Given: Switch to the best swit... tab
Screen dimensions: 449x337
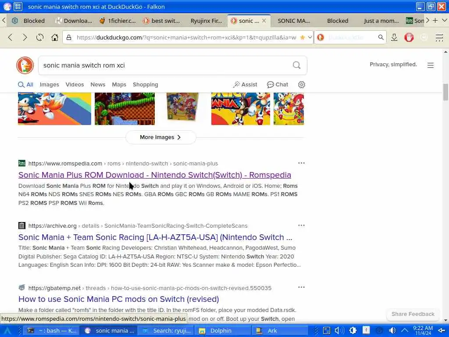Looking at the screenshot, I should (161, 21).
